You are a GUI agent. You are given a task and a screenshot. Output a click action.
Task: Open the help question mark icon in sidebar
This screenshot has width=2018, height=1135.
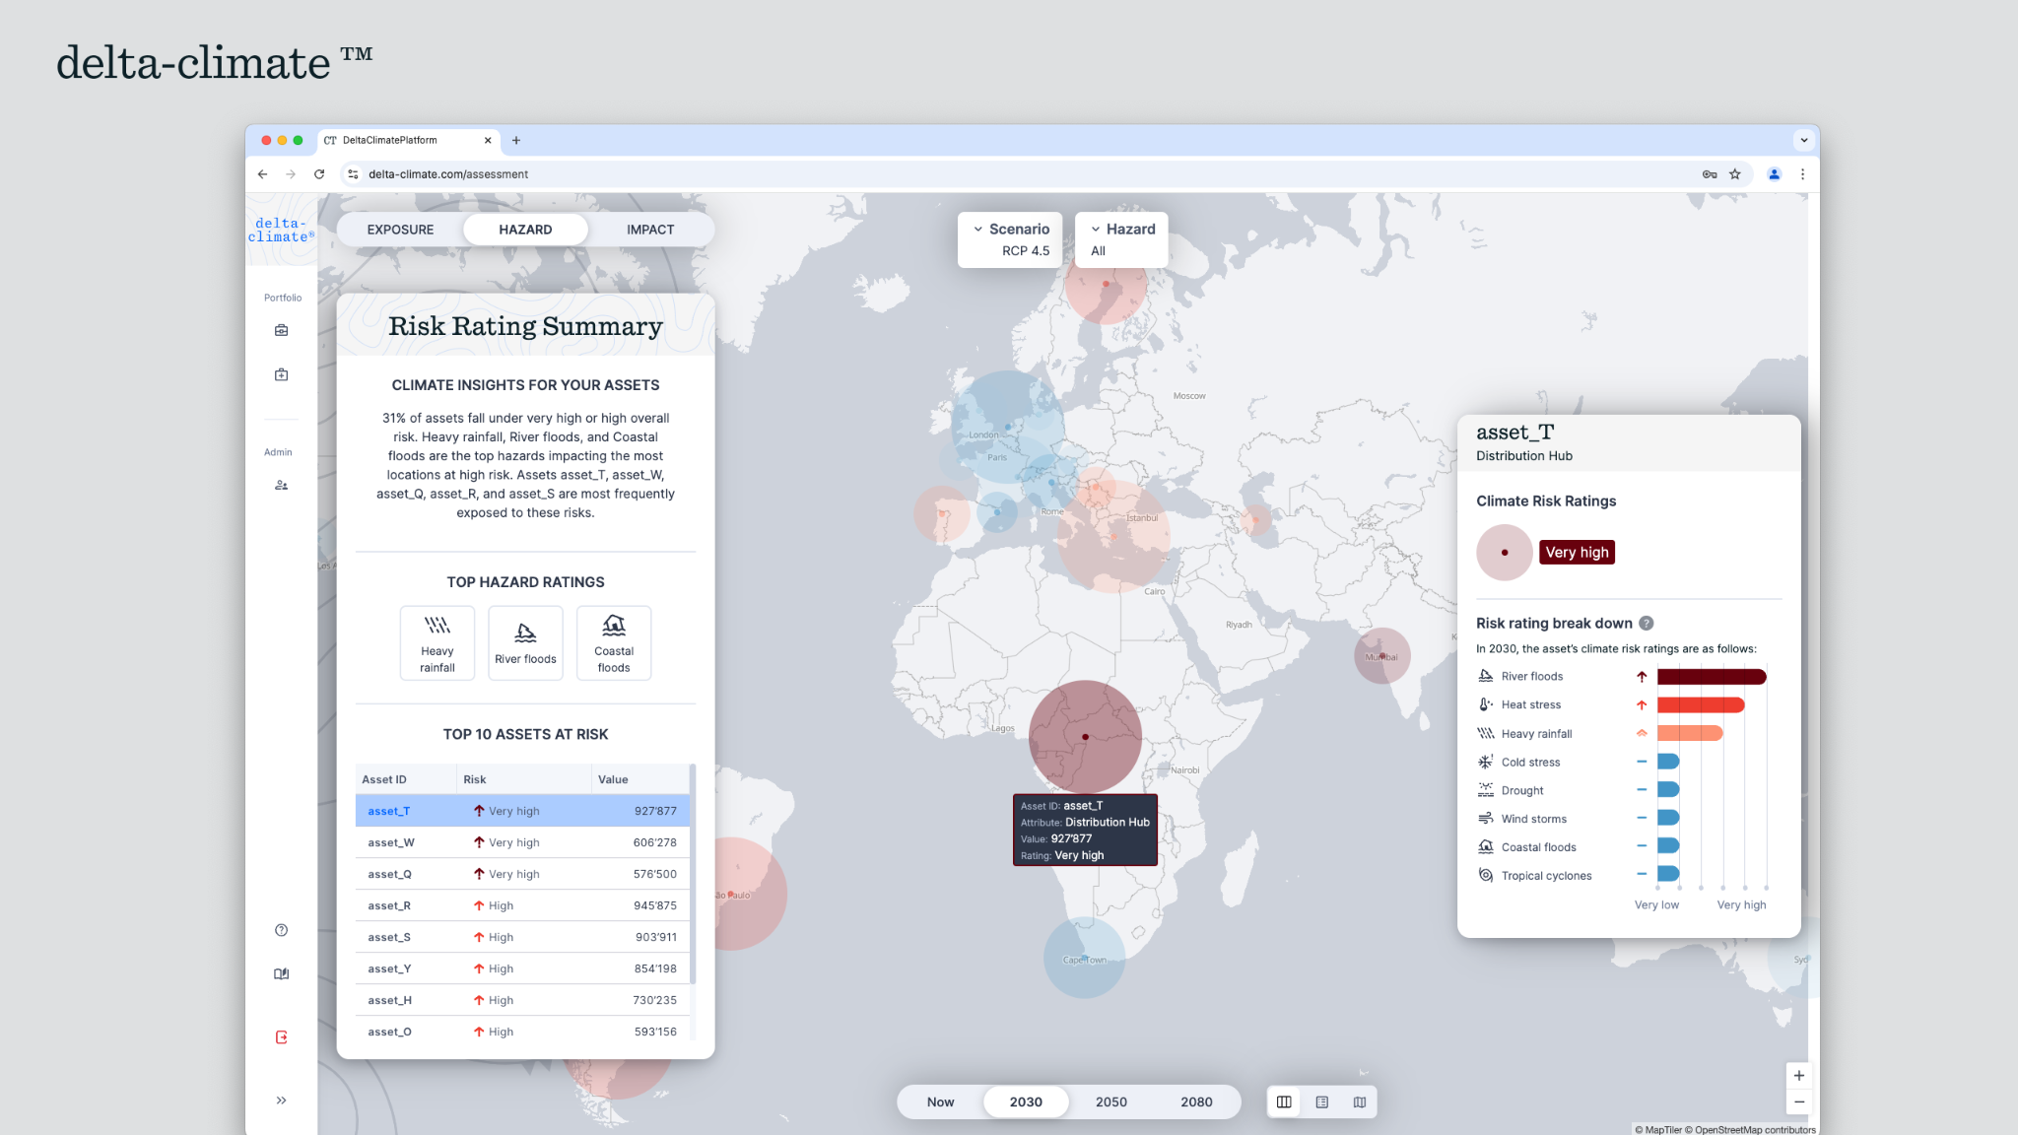tap(281, 930)
